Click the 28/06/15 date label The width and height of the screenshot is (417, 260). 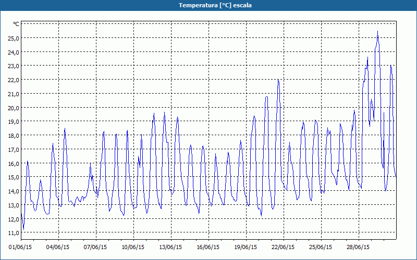tap(358, 247)
